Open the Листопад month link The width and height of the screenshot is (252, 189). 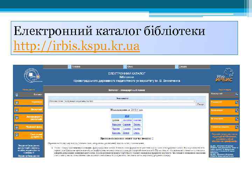click(x=127, y=120)
